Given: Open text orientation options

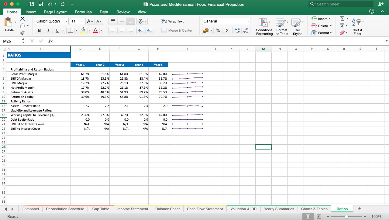Looking at the screenshot, I should pos(142,21).
